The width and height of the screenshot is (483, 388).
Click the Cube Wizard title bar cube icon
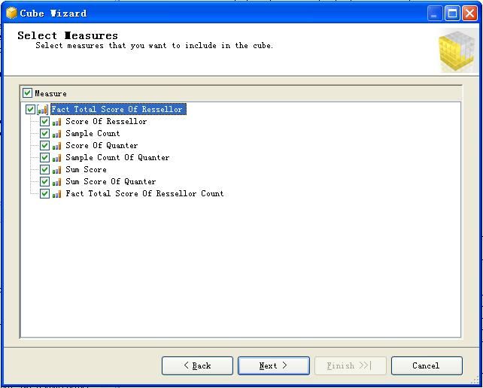(x=11, y=14)
